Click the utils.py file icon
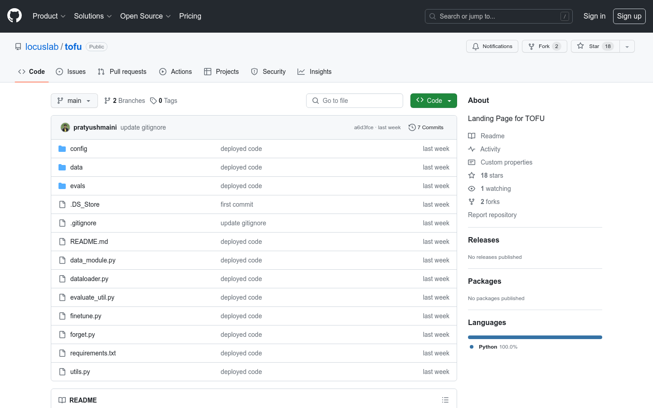The height and width of the screenshot is (408, 653). coord(62,372)
